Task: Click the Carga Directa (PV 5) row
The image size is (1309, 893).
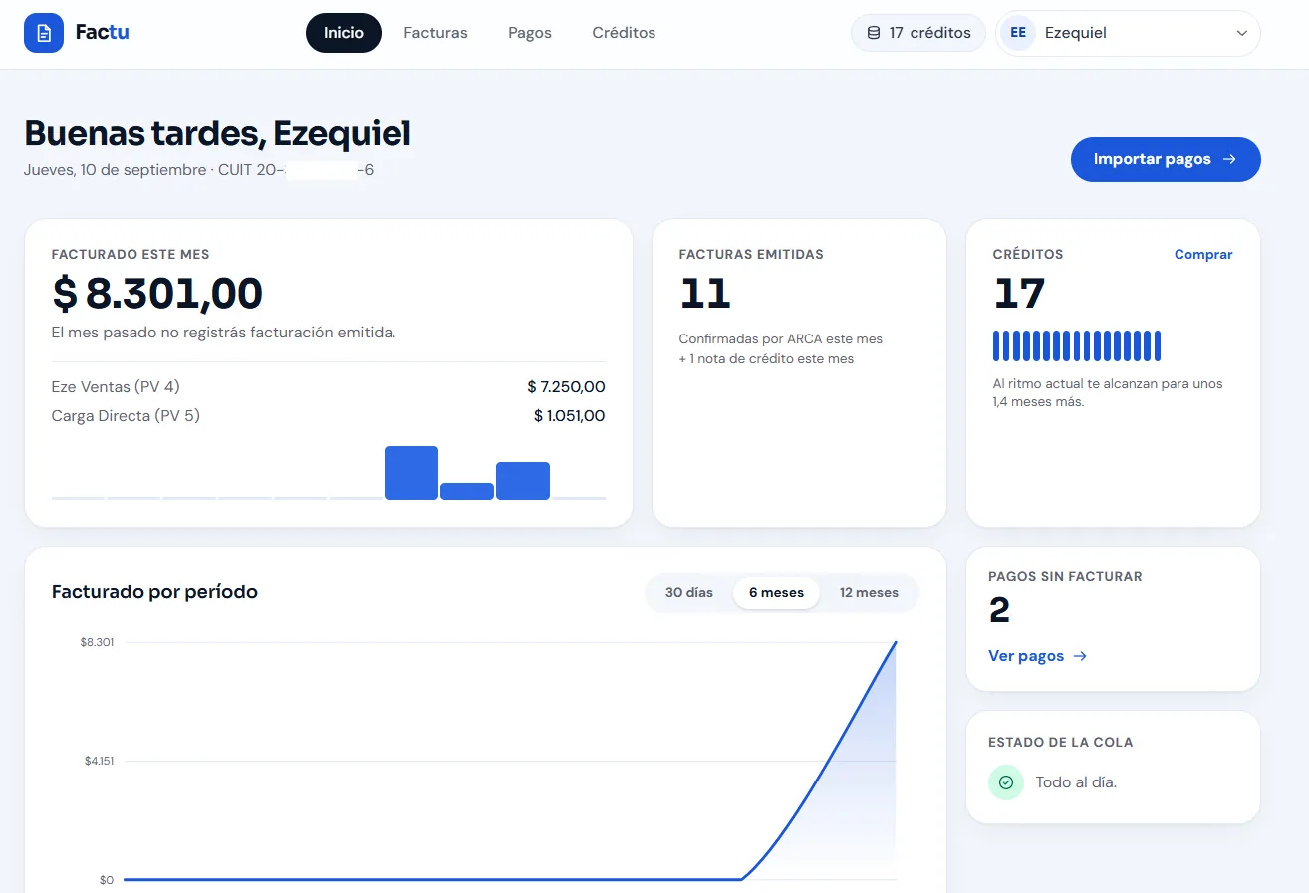Action: 328,416
